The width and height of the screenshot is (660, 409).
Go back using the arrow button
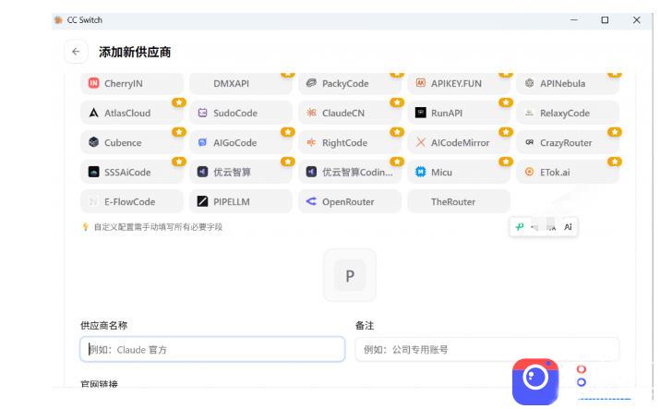[x=76, y=52]
